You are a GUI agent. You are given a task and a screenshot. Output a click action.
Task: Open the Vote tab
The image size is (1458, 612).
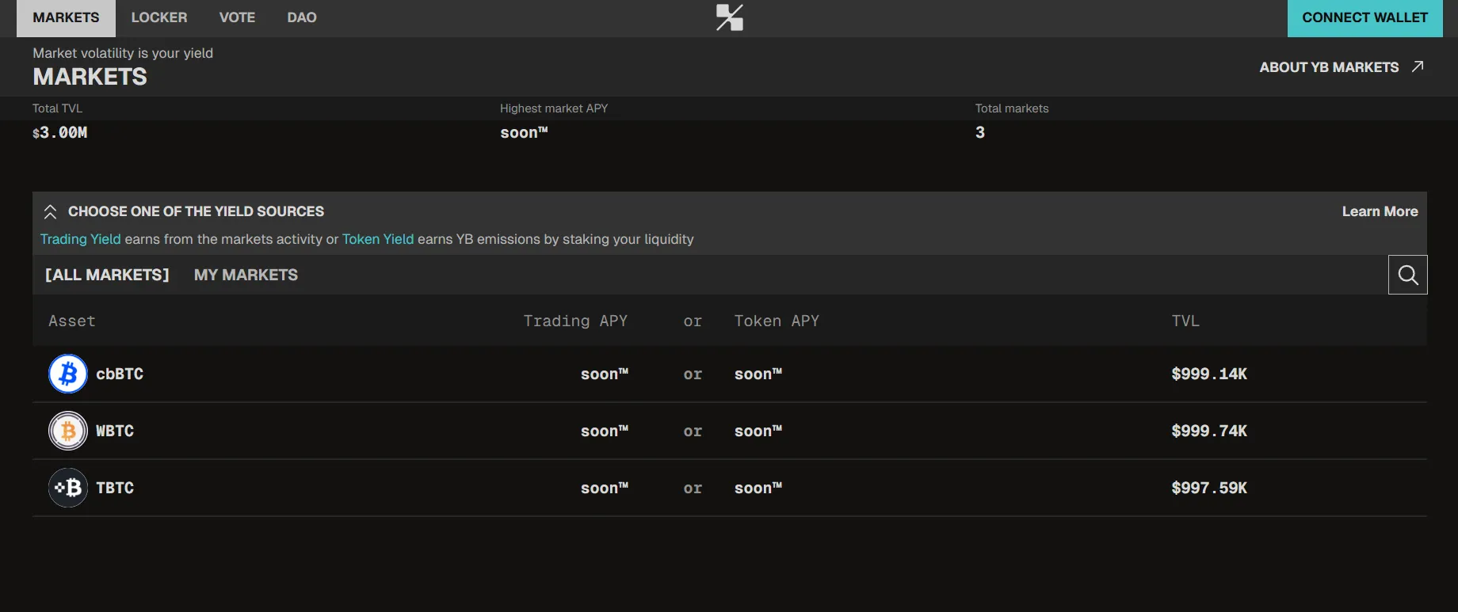[x=237, y=17]
